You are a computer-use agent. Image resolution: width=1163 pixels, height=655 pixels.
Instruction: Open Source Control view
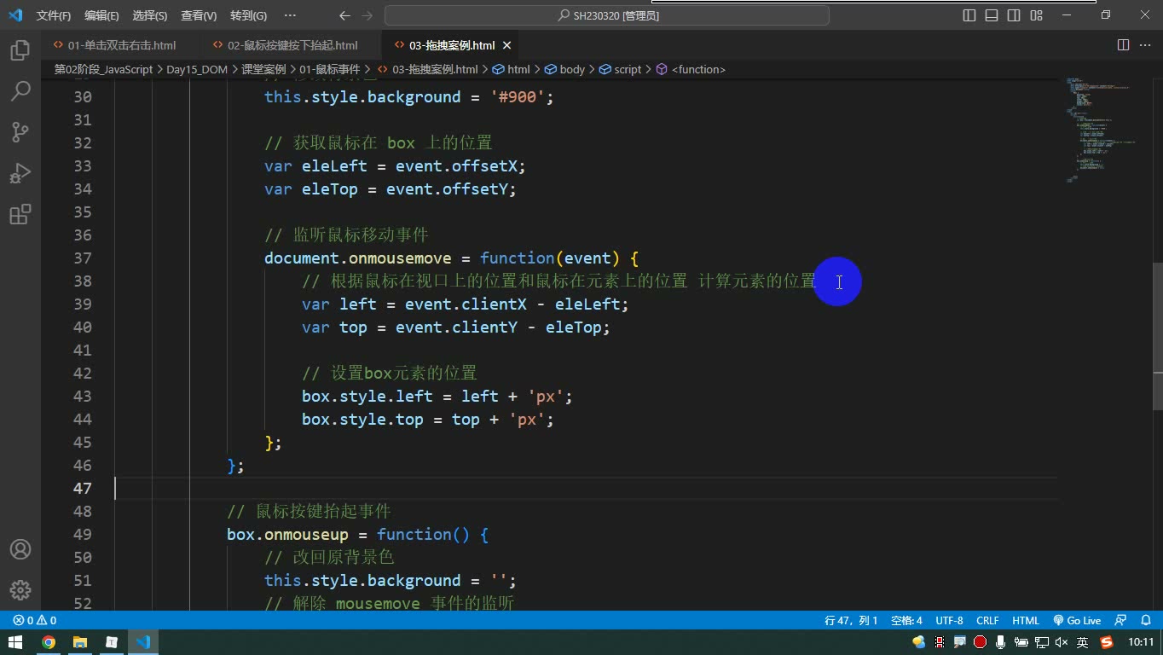coord(20,131)
